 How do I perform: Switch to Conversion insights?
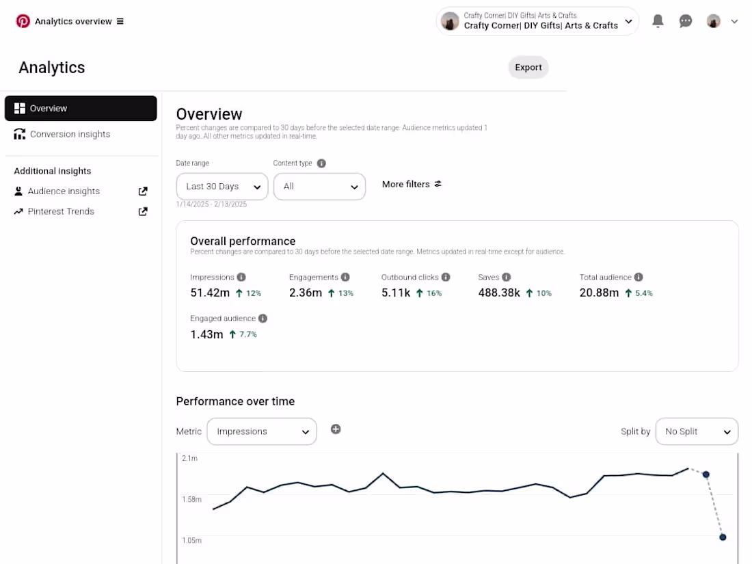coord(70,134)
